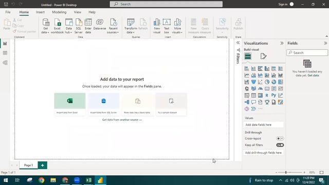329x185 pixels.
Task: Expand the collapsed Filters pane
Action: pyautogui.click(x=238, y=43)
